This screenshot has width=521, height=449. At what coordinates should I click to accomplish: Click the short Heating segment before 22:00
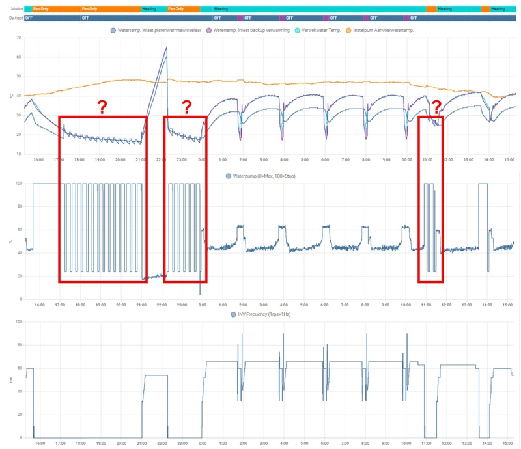coord(154,9)
